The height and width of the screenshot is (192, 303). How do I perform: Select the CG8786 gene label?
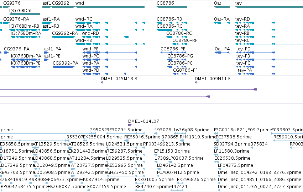pos(165,3)
